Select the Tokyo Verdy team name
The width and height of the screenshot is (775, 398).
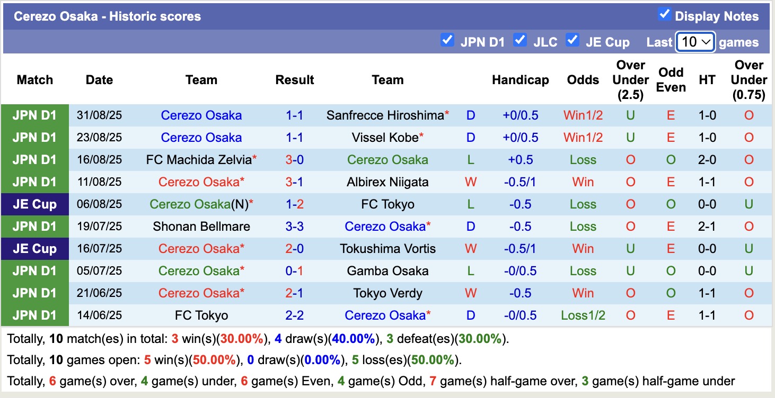point(387,293)
